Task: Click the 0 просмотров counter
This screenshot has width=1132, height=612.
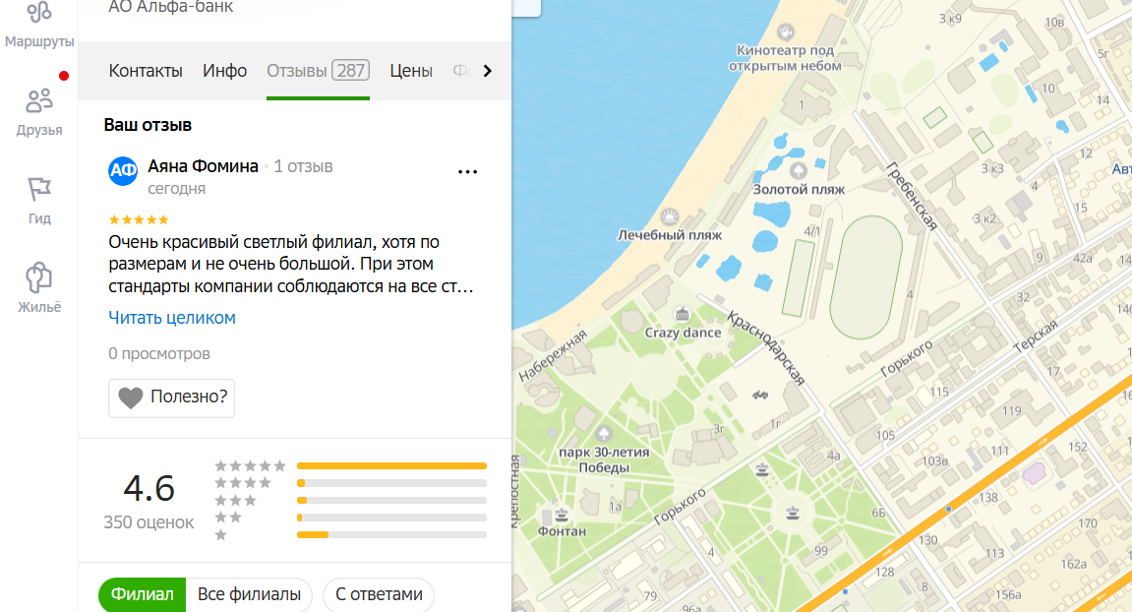Action: 158,354
